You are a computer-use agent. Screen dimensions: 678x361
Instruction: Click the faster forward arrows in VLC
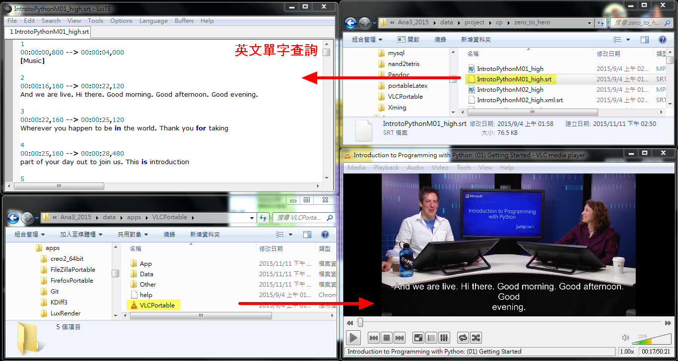(x=668, y=323)
